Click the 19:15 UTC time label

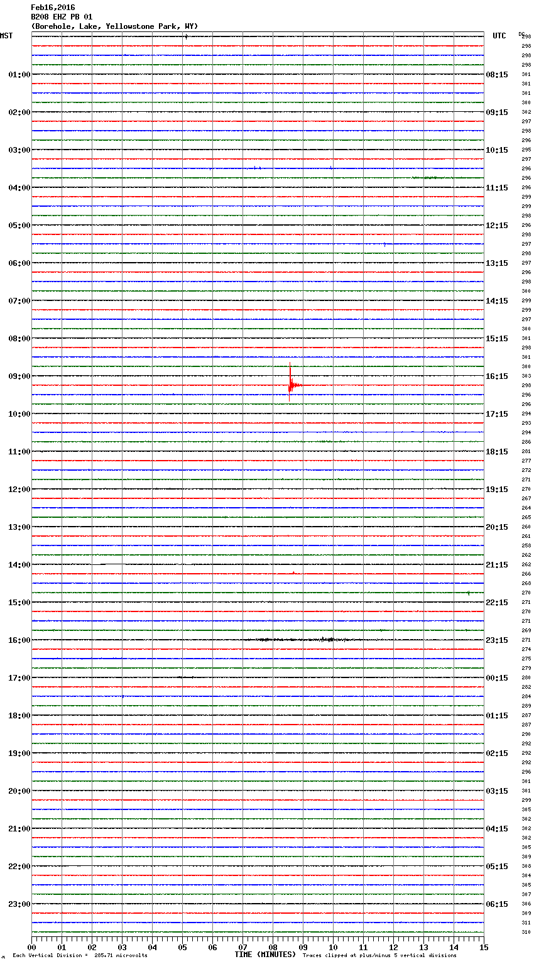tap(497, 490)
